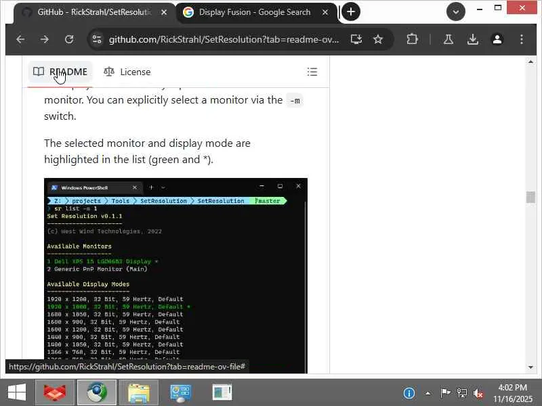Click the scrollbar up arrow
Screen dimensions: 542x406
point(530,62)
